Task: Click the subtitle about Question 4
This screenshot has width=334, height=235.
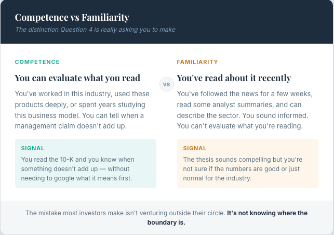Action: click(x=95, y=30)
